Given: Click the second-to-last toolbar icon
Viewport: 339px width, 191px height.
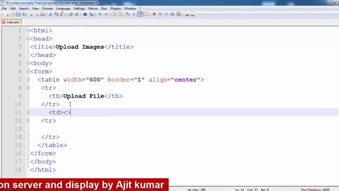Looking at the screenshot, I should (187, 14).
